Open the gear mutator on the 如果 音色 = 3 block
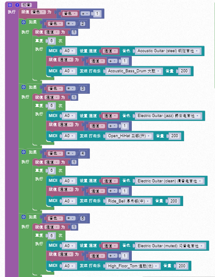Image resolution: width=215 pixels, height=277 pixels. [24, 87]
